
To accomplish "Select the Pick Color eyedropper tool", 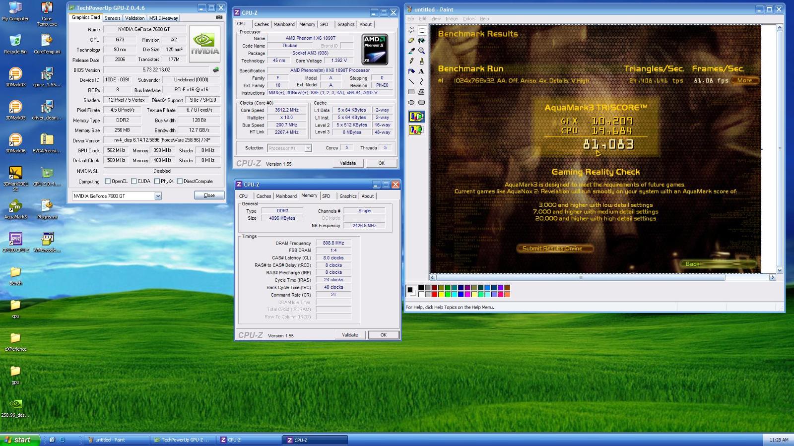I will [411, 51].
